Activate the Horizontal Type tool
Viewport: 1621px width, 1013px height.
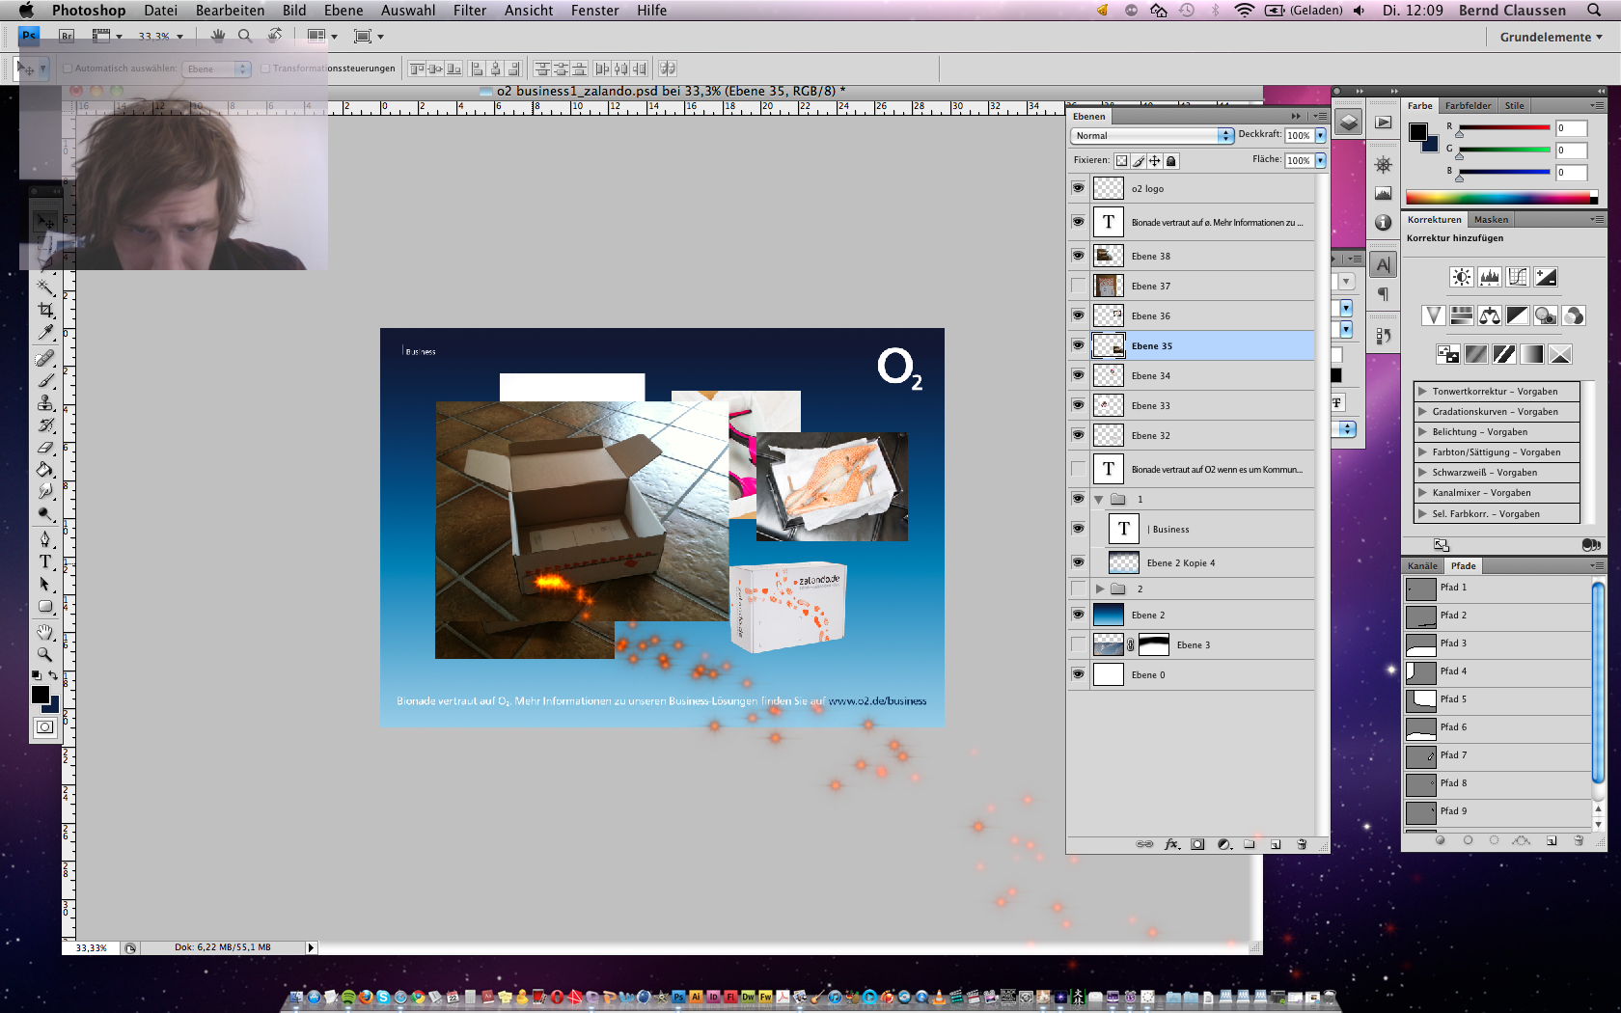coord(45,561)
